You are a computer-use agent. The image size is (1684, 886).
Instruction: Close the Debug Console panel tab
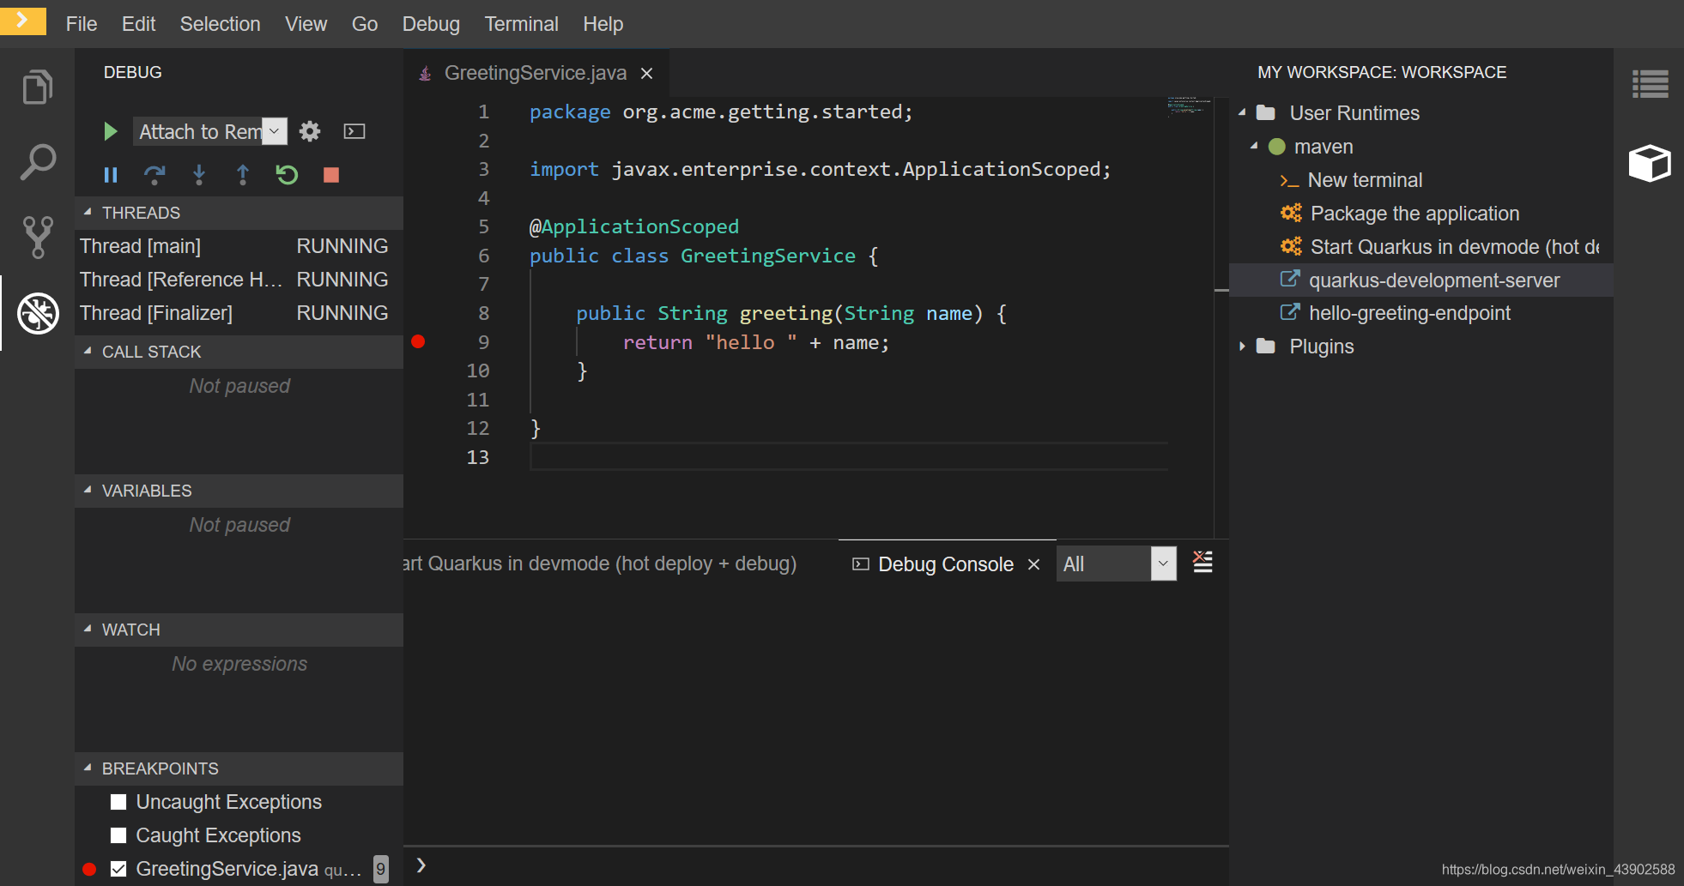pyautogui.click(x=1034, y=564)
